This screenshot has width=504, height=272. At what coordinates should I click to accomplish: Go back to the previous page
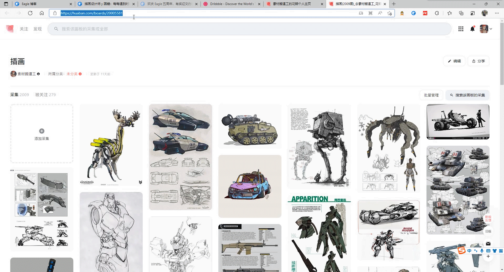[7, 13]
